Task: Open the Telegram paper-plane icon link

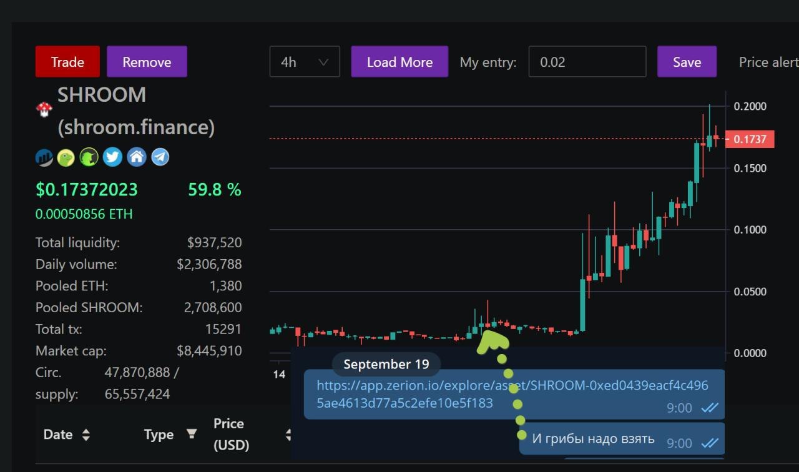Action: click(x=160, y=157)
